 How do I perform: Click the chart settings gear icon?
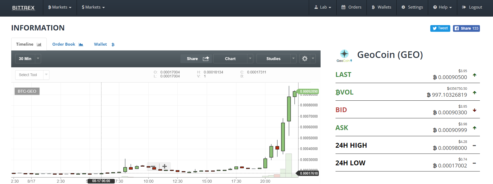(x=305, y=58)
